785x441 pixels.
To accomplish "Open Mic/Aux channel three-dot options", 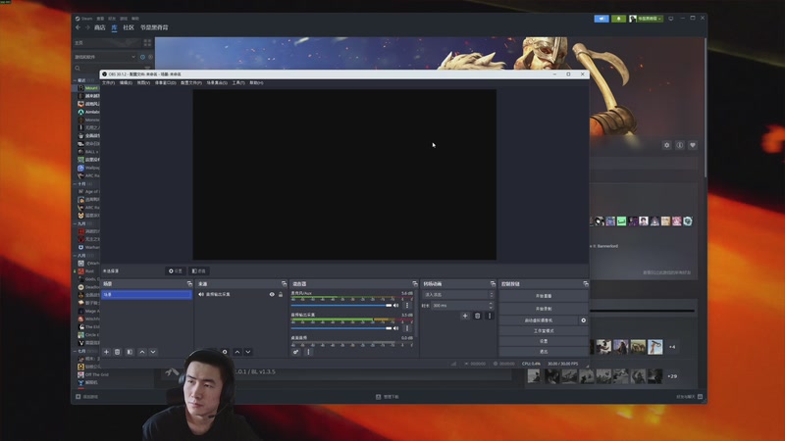I will (407, 305).
